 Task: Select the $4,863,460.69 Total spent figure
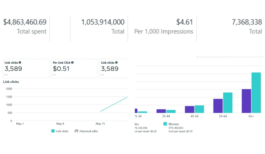click(25, 22)
